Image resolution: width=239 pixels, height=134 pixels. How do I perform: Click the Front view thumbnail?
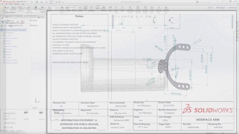pos(123,23)
